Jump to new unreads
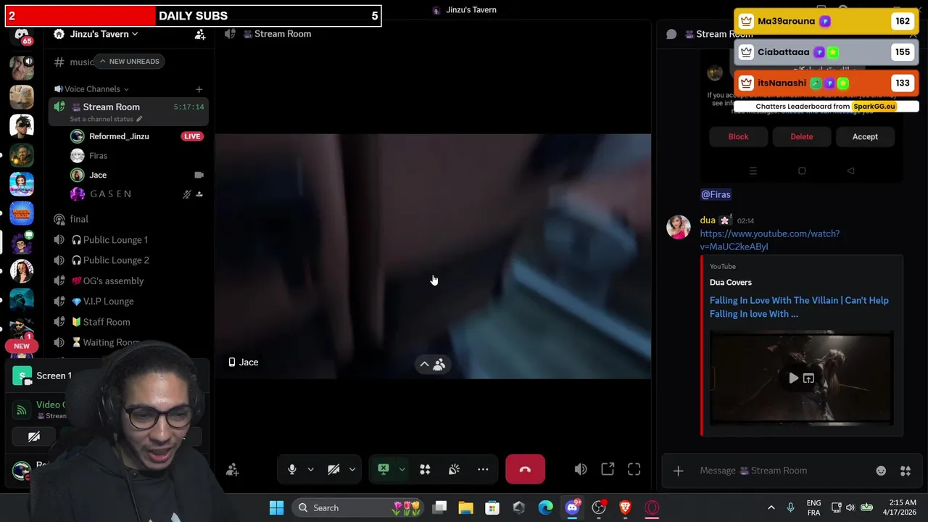The image size is (928, 522). point(130,62)
